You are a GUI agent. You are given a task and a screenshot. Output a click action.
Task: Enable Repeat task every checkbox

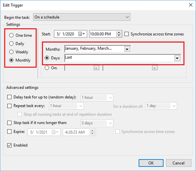pos(9,106)
